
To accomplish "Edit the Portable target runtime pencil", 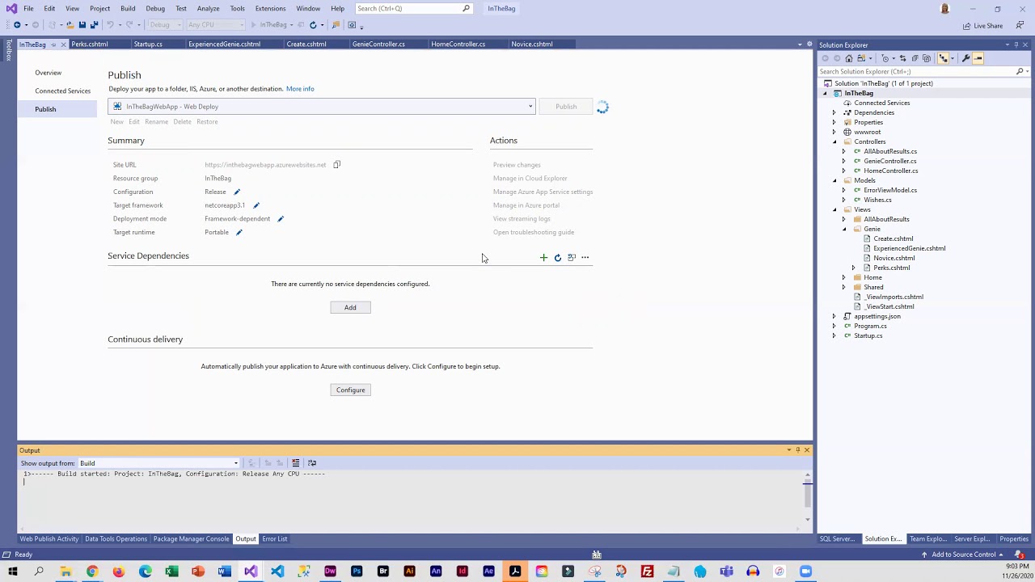I will [x=239, y=232].
